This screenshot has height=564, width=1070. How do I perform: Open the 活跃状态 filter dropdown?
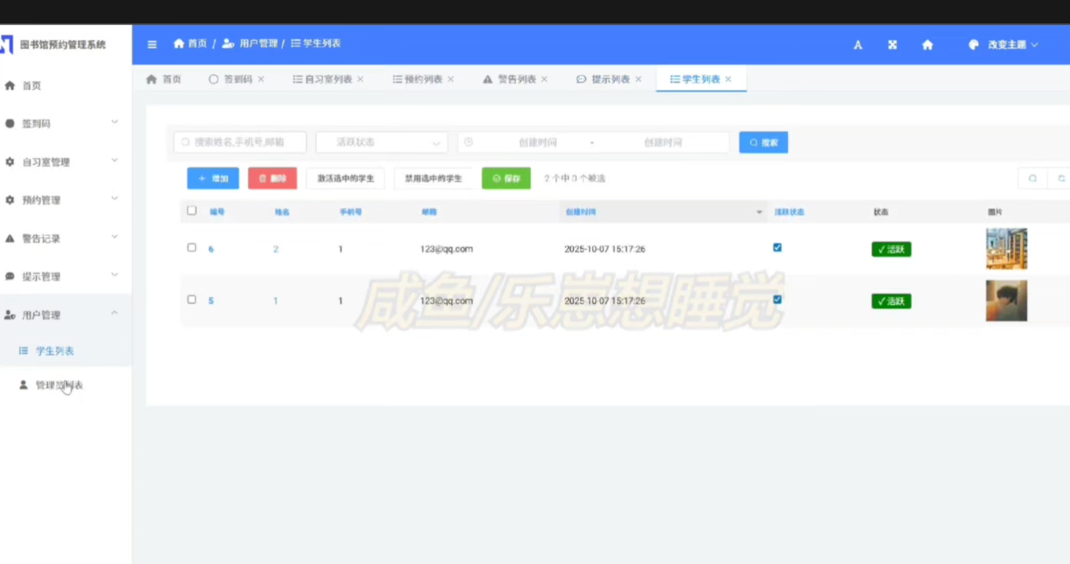[381, 142]
